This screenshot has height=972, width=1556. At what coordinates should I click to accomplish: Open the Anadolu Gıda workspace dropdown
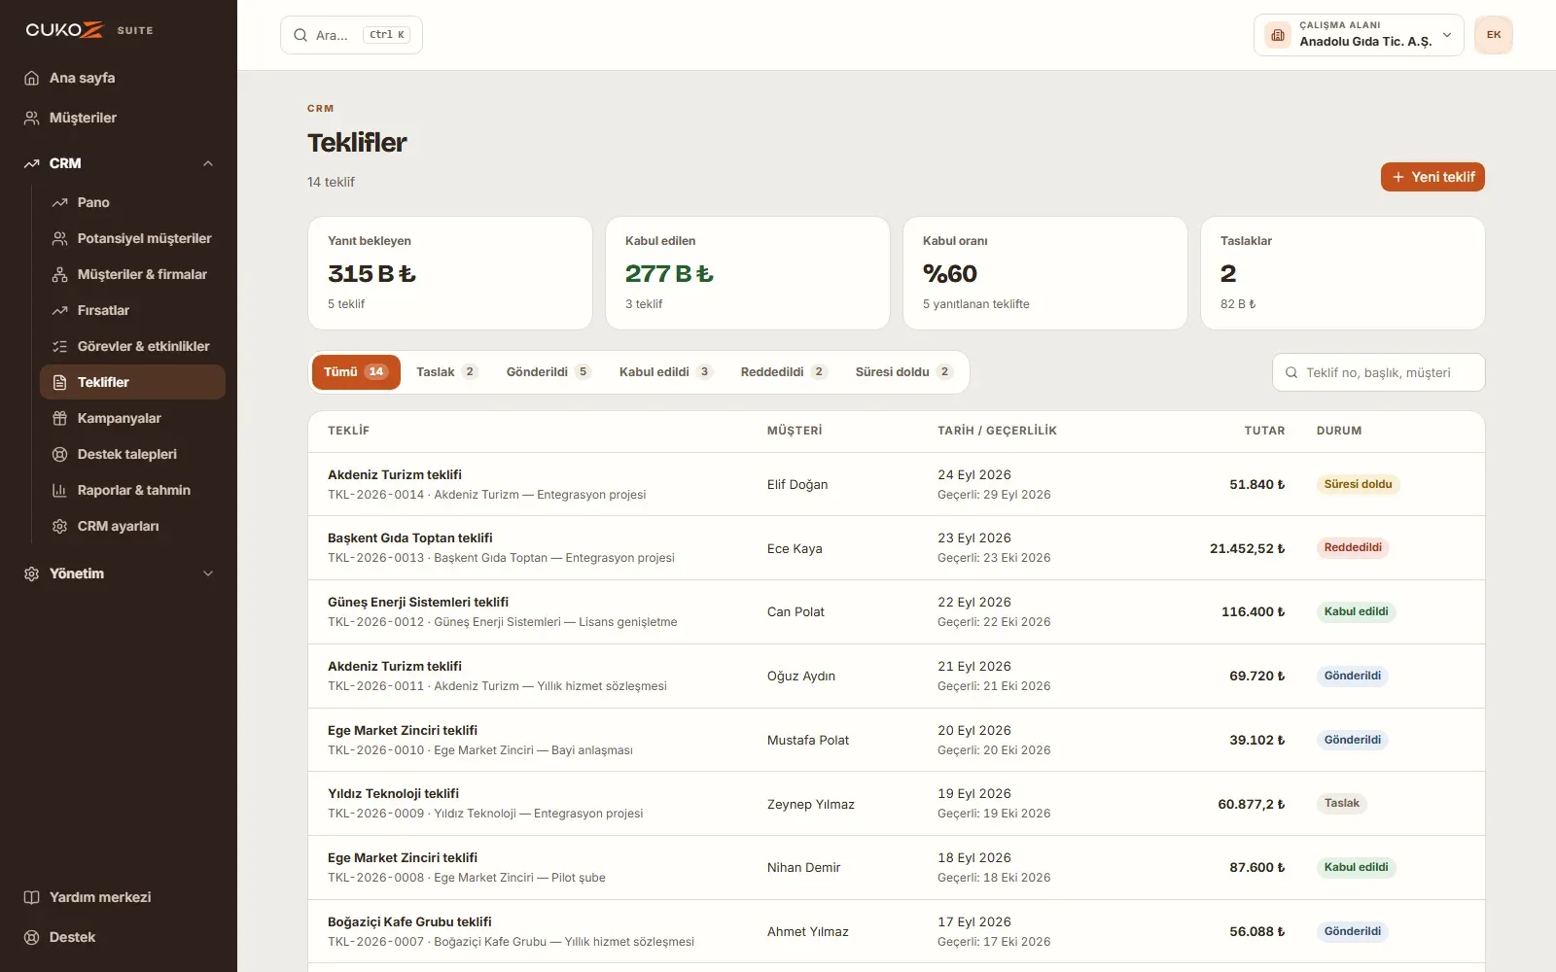pyautogui.click(x=1359, y=35)
